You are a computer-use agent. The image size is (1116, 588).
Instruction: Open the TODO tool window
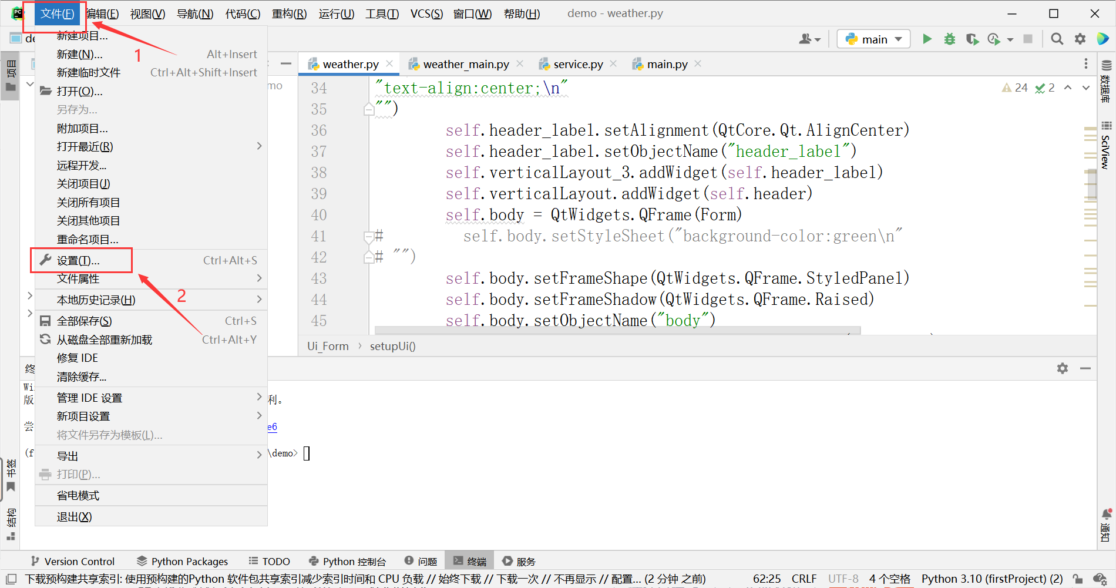pos(269,561)
